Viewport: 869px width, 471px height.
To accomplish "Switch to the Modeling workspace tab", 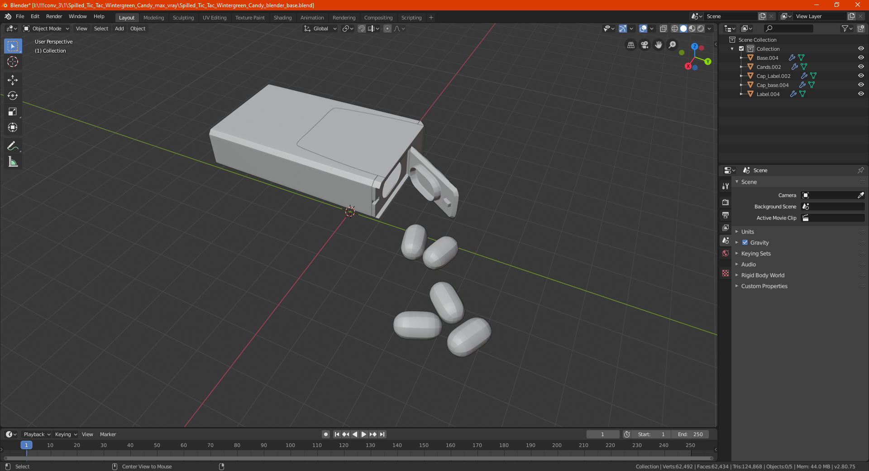I will (153, 18).
